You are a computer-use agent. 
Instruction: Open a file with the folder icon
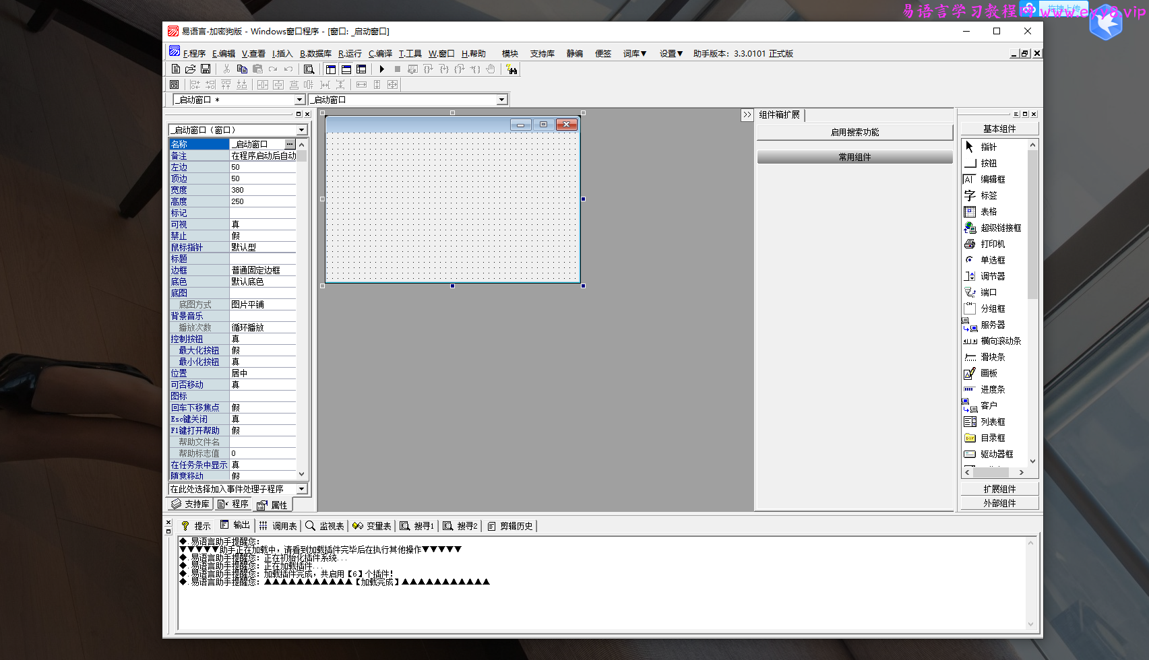click(191, 69)
